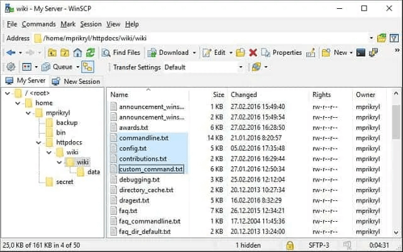Click the synchronize globe icon
Viewport: 403px width, 252px height.
point(257,67)
